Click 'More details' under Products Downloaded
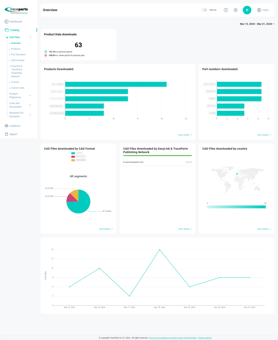This screenshot has height=340, width=278. pyautogui.click(x=185, y=135)
